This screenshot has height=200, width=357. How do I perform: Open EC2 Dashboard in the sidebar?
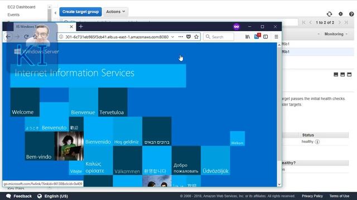tap(21, 7)
